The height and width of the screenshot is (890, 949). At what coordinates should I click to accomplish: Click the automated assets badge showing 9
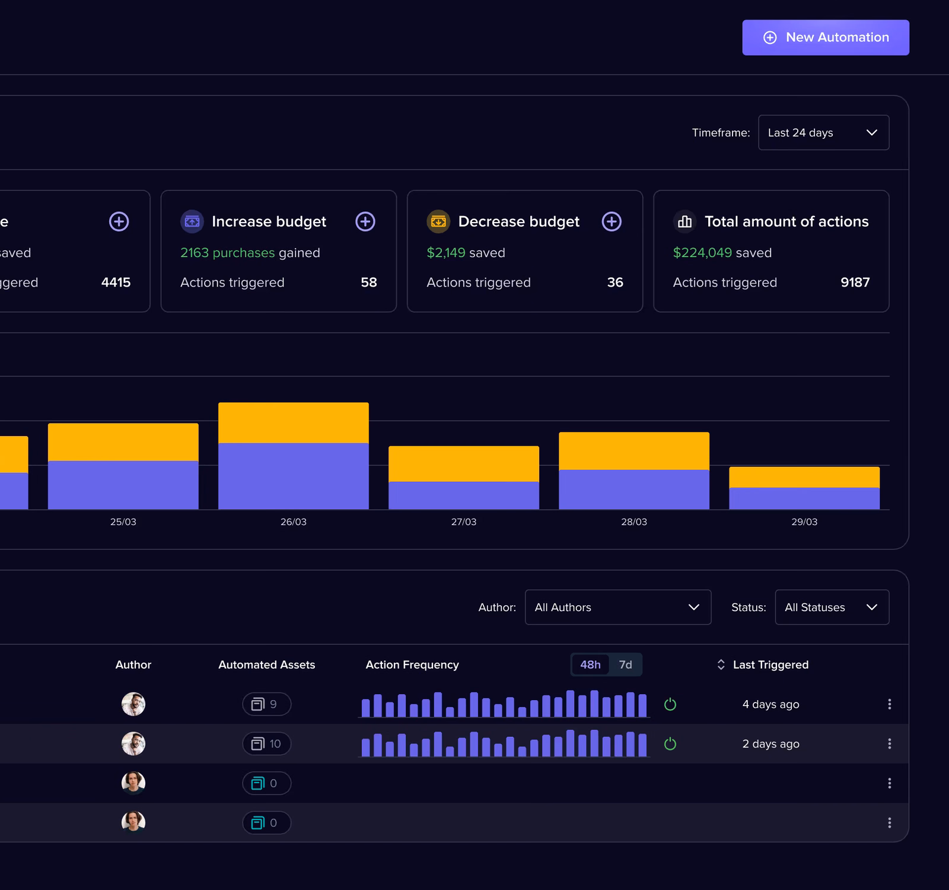click(x=266, y=704)
